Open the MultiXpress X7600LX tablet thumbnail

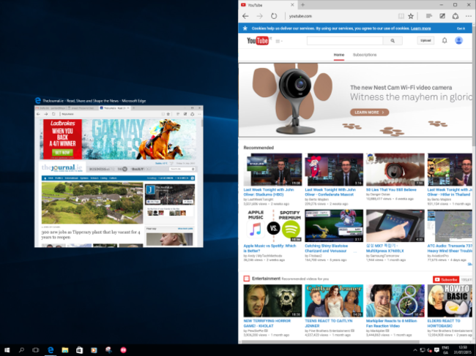tap(395, 226)
